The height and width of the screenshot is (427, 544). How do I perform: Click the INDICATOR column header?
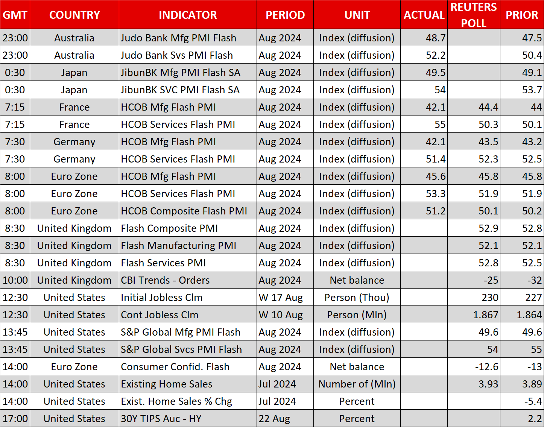pyautogui.click(x=188, y=15)
